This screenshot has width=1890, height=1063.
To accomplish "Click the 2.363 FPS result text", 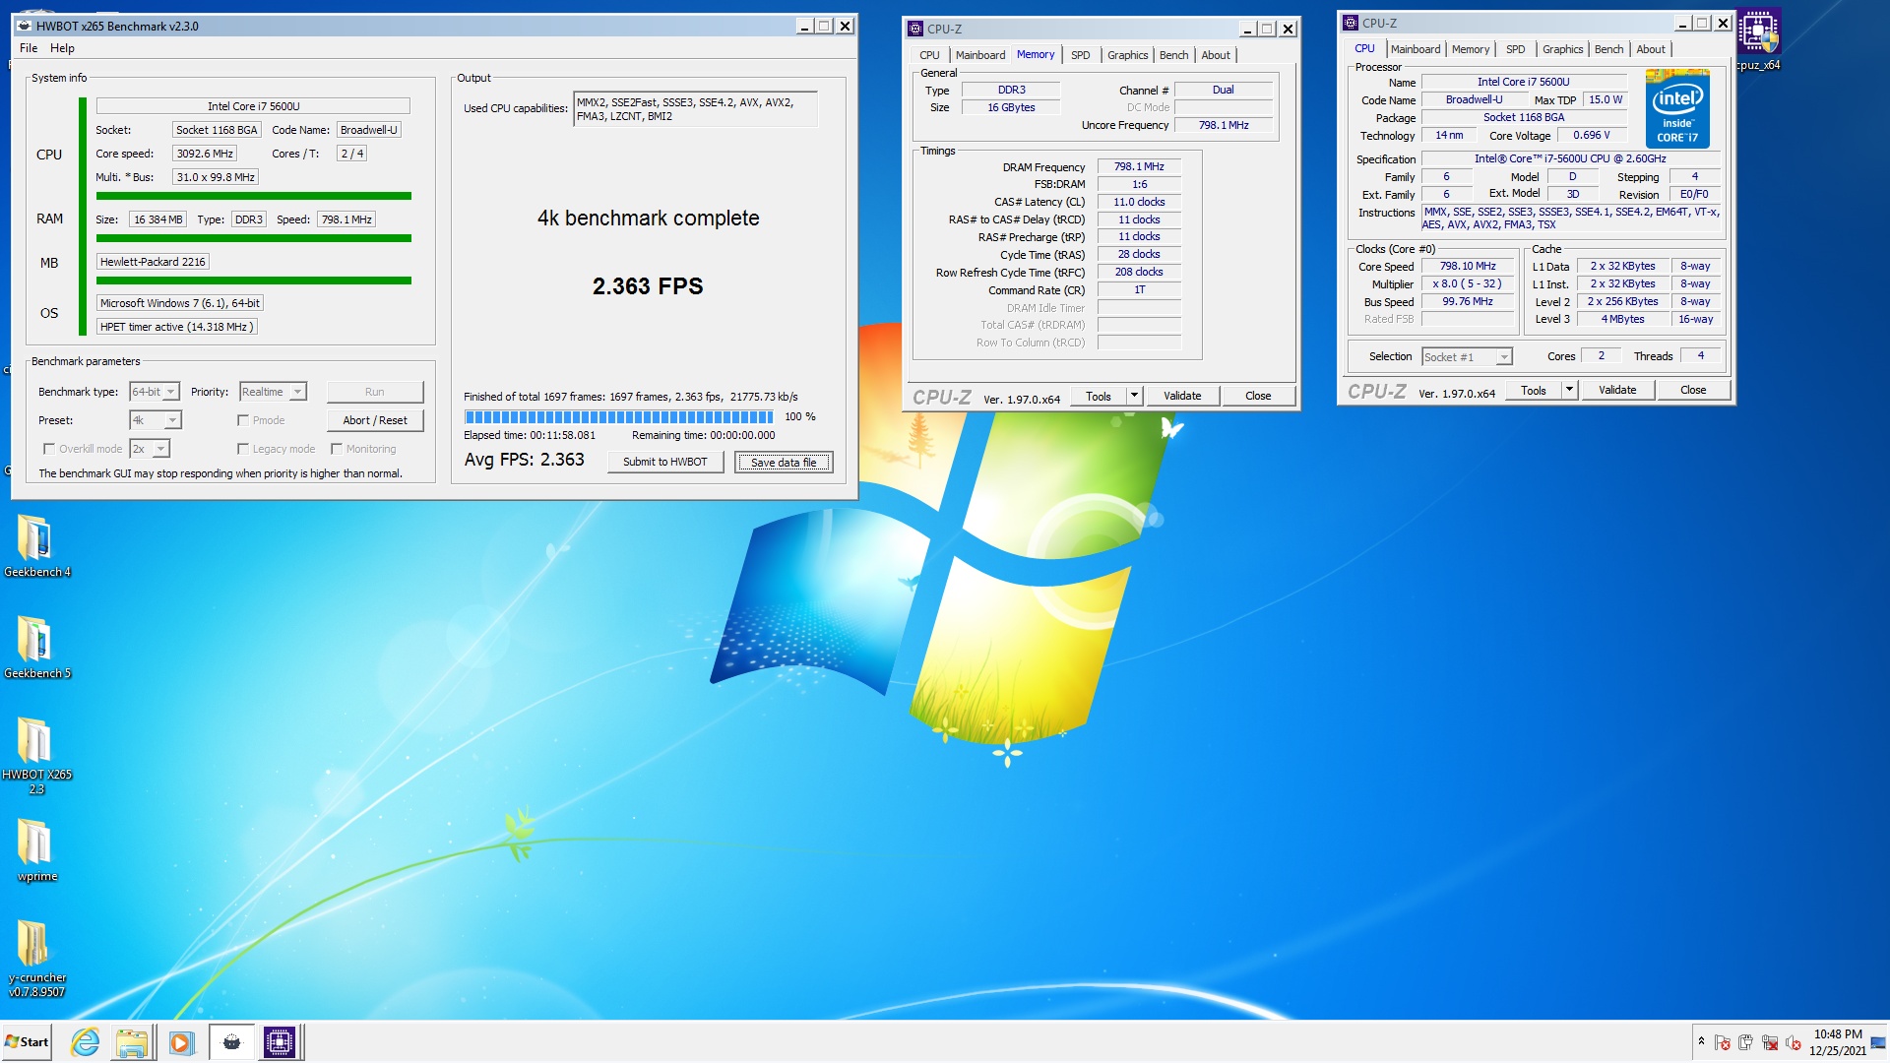I will (648, 286).
